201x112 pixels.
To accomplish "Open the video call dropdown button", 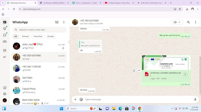I will pos(177,22).
